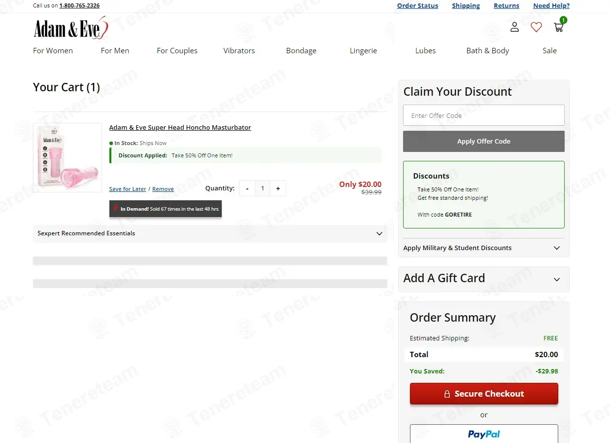
Task: Click the Save for Later link
Action: point(128,189)
